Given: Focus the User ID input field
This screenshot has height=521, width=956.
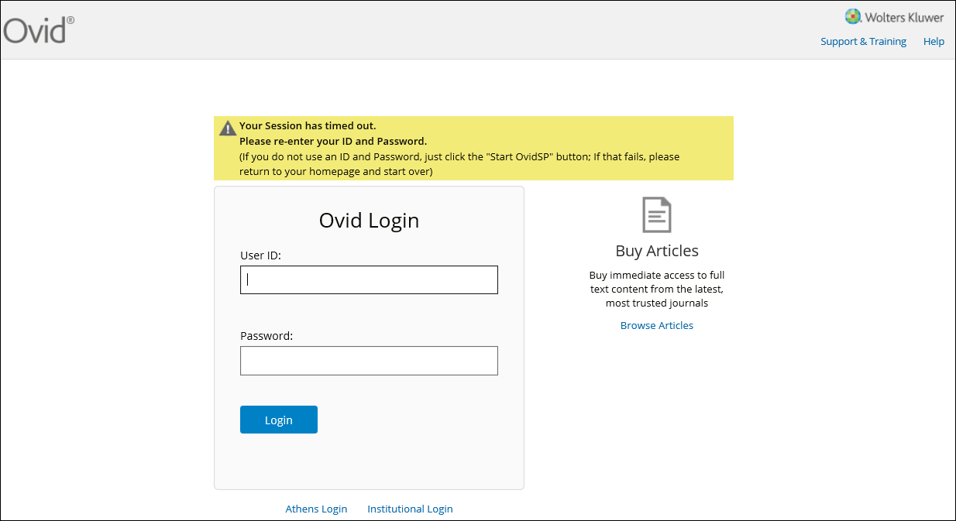Looking at the screenshot, I should tap(369, 280).
